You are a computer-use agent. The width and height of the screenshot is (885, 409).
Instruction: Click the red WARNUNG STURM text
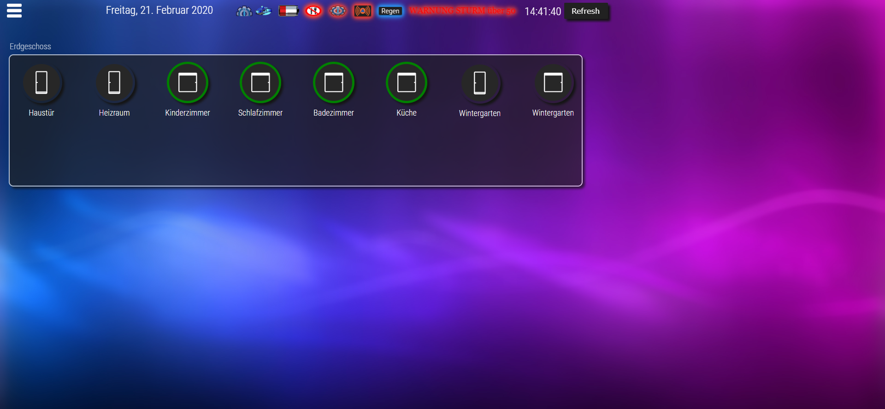point(462,11)
